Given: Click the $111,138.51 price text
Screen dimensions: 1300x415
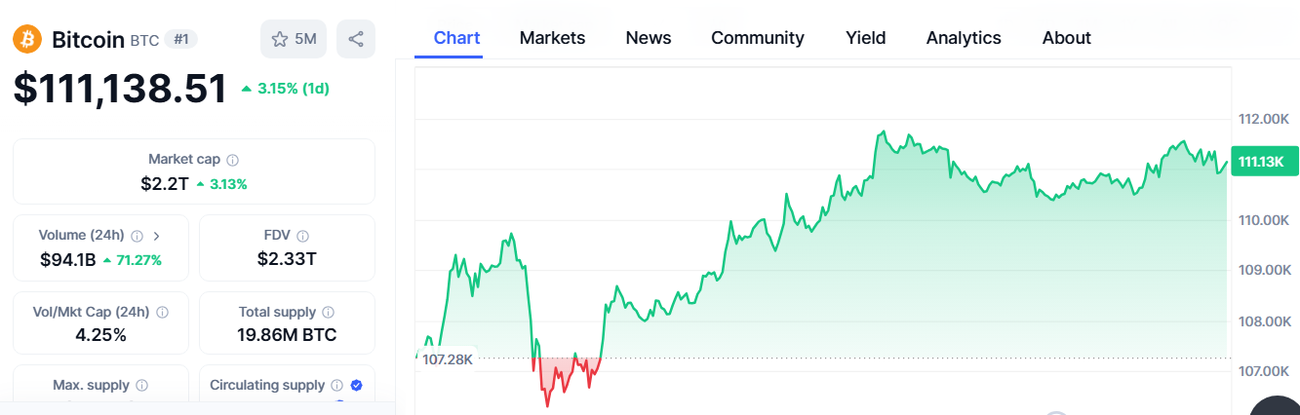Looking at the screenshot, I should [x=120, y=89].
